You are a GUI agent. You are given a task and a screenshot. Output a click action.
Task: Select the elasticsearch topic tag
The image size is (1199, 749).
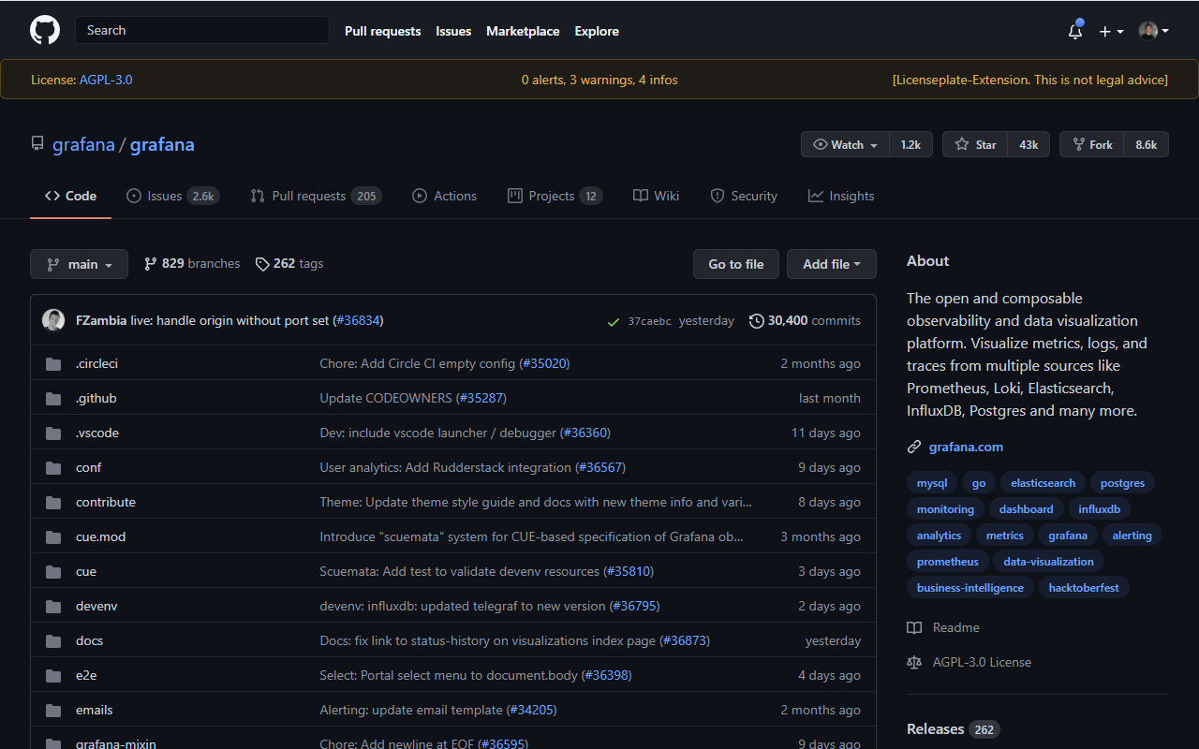point(1043,483)
